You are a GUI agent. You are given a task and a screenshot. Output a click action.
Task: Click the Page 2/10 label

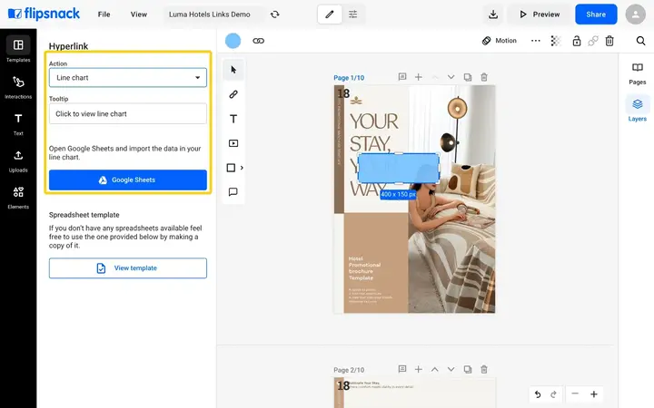(x=349, y=370)
